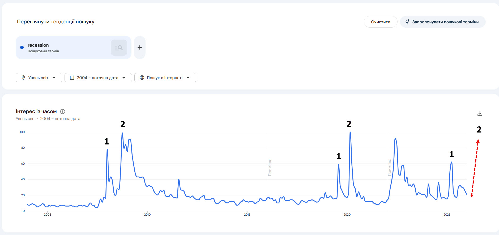
Task: Click the second Примітка note marker near 2022
Action: (390, 167)
